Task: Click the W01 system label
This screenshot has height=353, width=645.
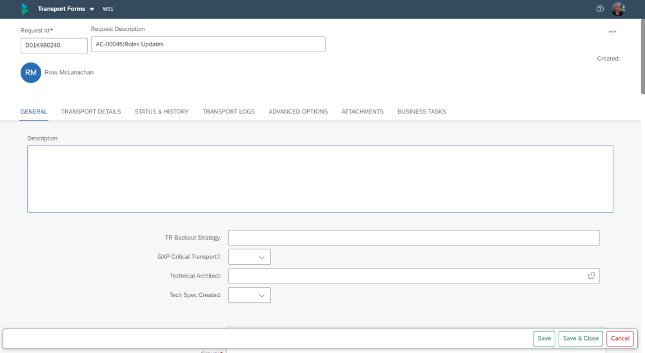Action: pos(108,9)
